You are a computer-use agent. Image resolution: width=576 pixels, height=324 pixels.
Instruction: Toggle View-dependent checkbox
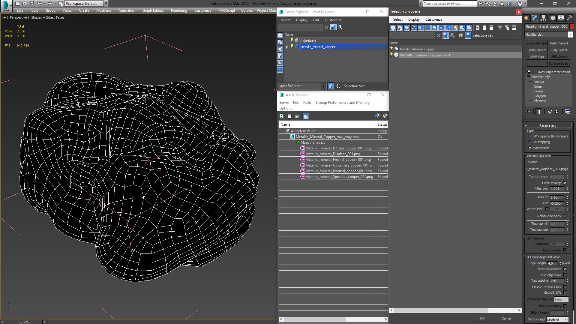click(565, 269)
